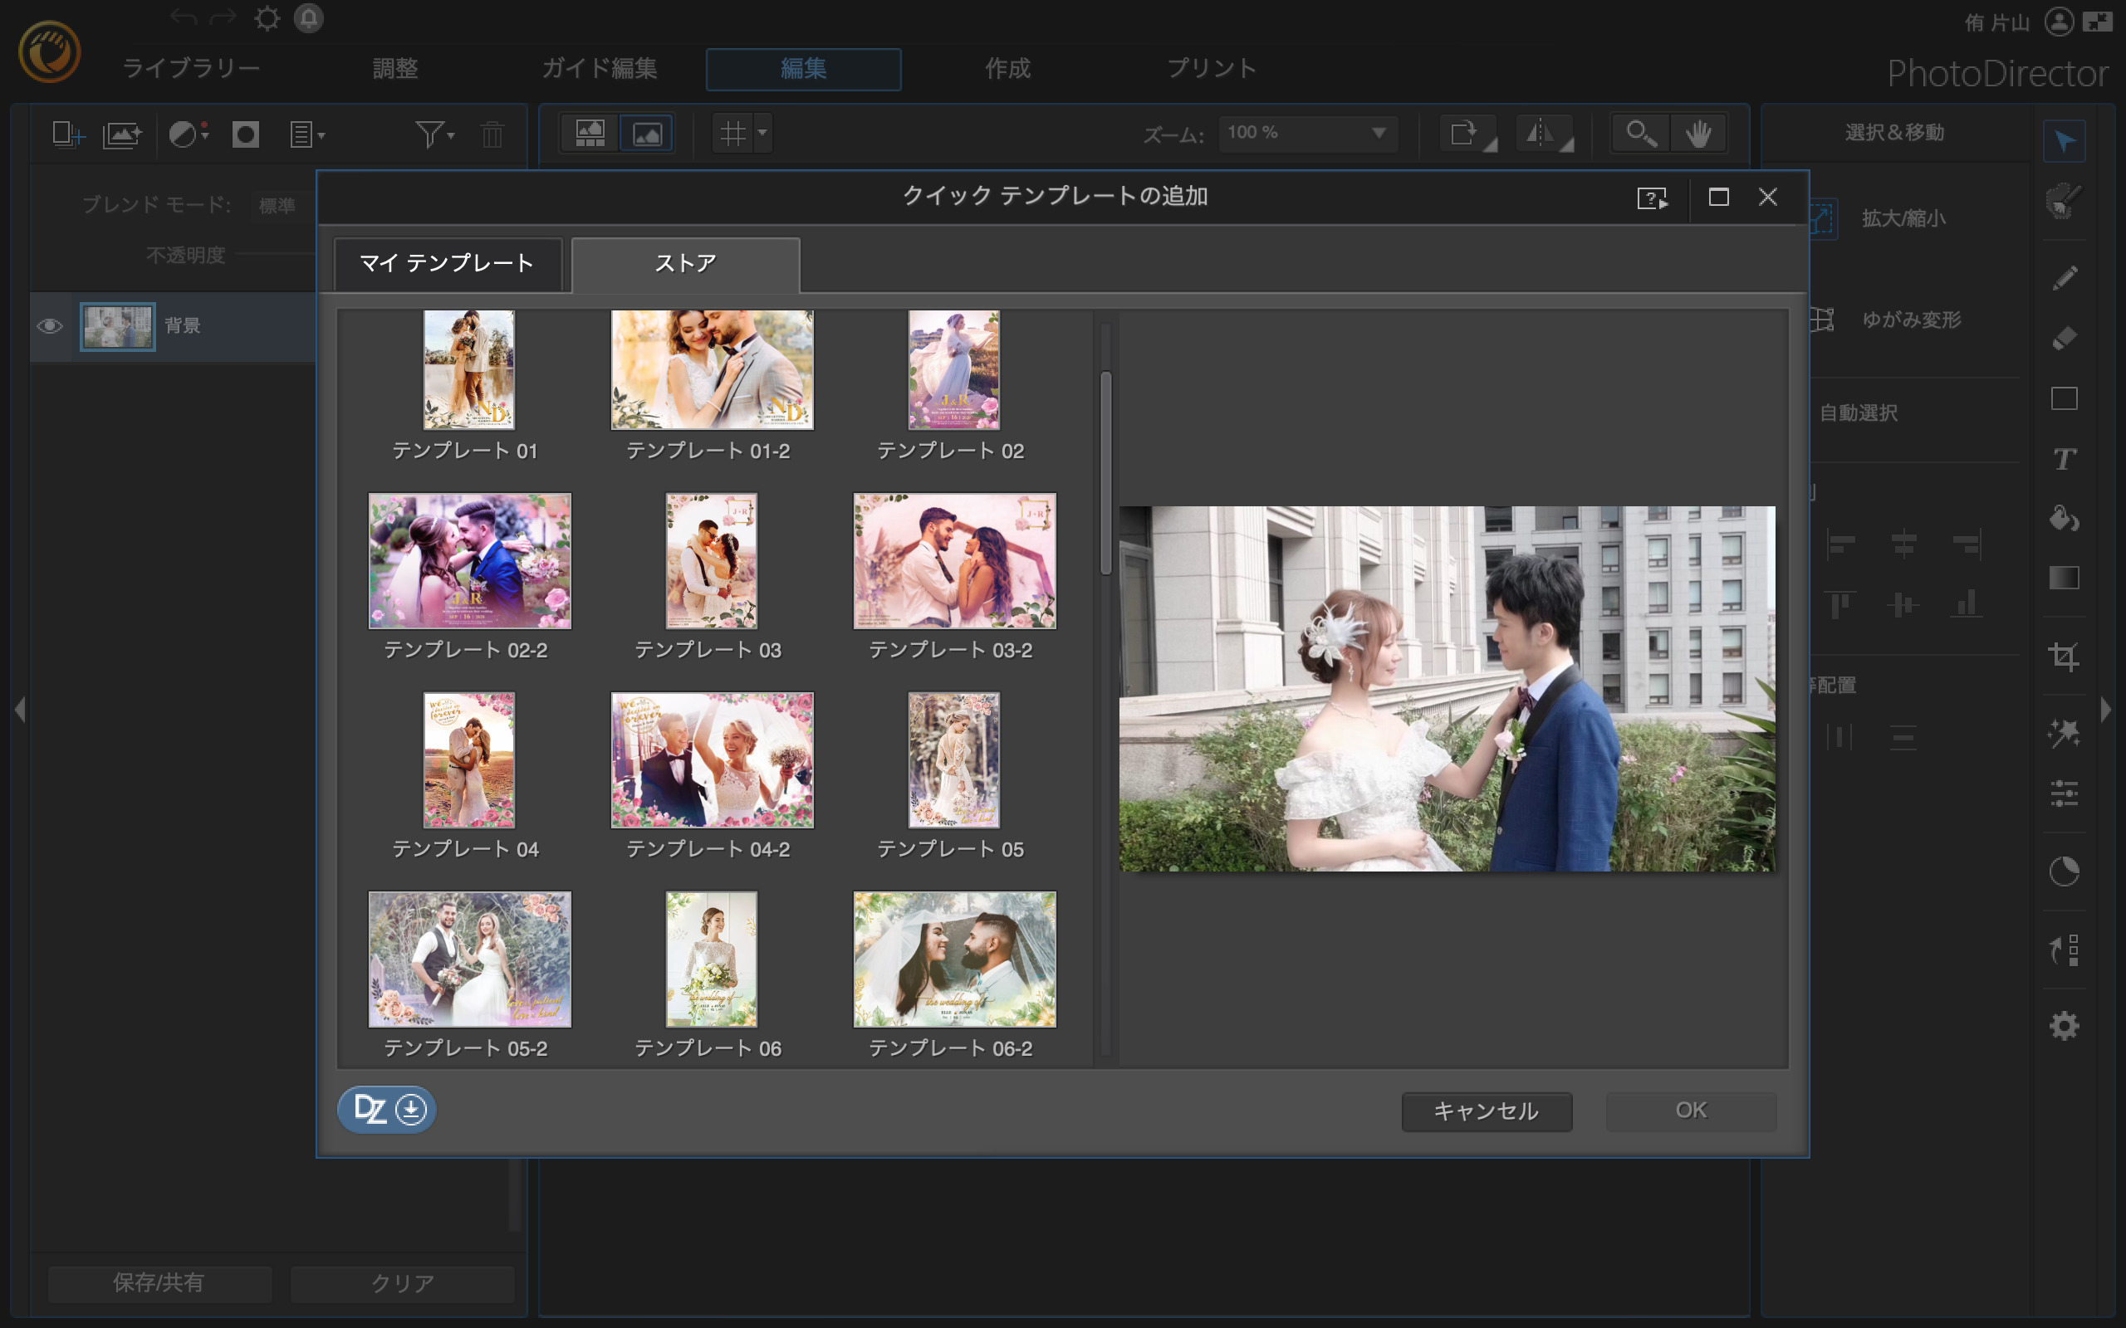Toggle the compare view mode button
The width and height of the screenshot is (2126, 1328).
point(590,134)
